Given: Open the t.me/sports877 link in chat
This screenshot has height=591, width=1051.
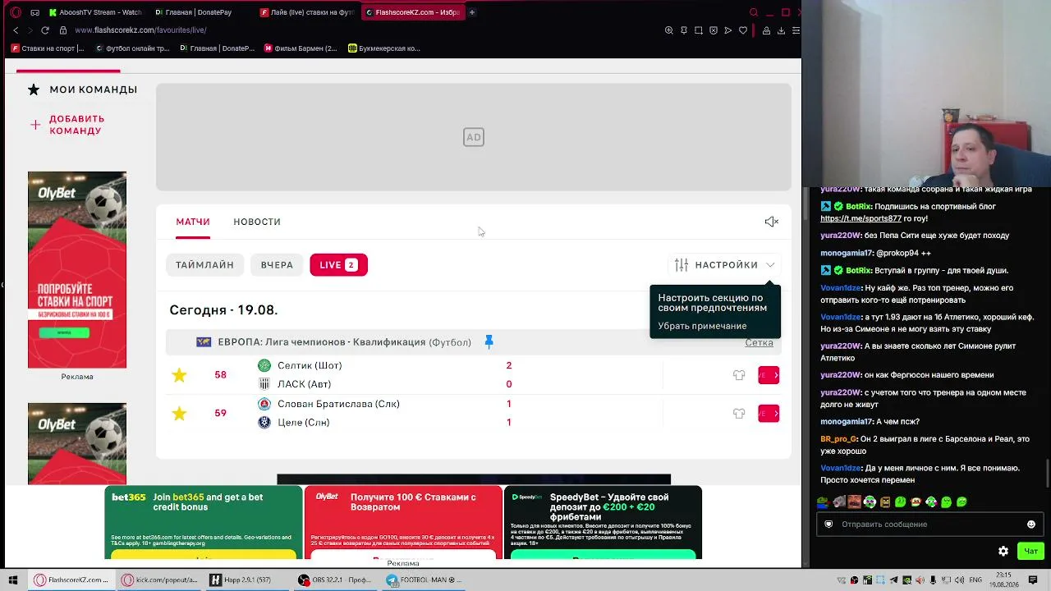Looking at the screenshot, I should (861, 219).
